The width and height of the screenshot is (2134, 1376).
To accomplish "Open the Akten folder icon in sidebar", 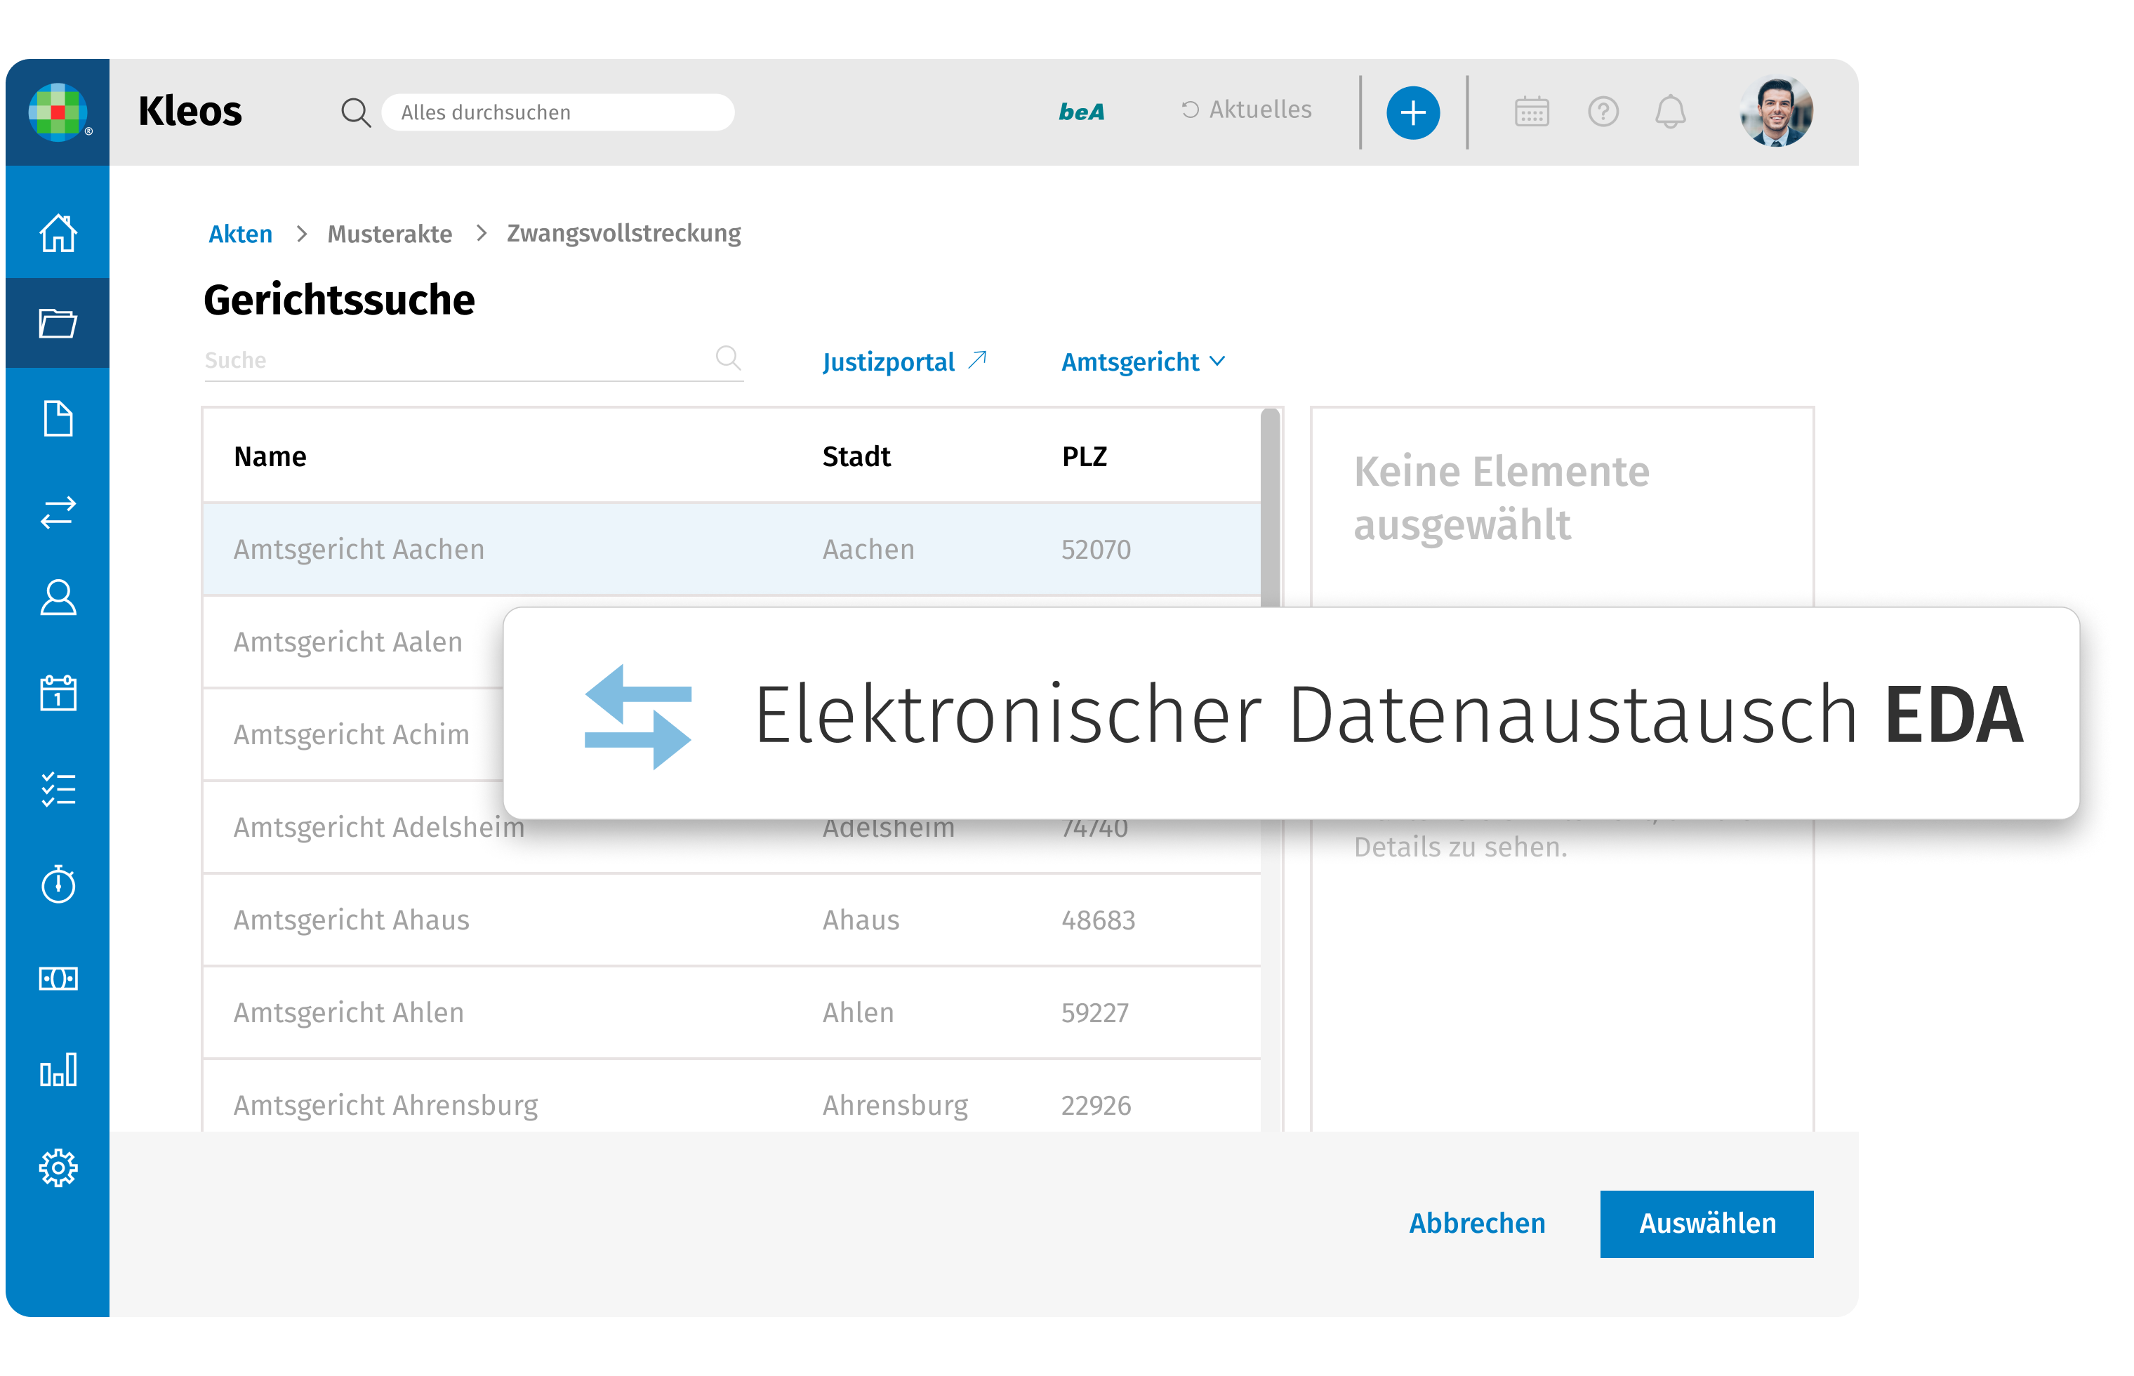I will pyautogui.click(x=58, y=324).
